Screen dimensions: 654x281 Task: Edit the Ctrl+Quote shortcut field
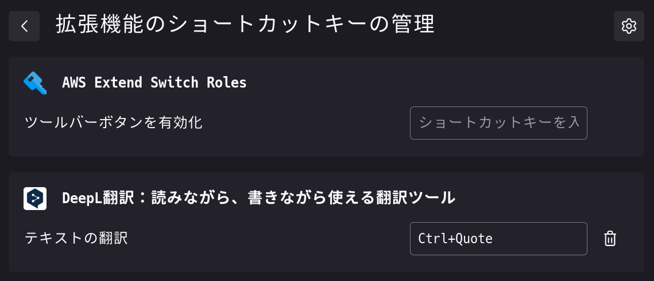pyautogui.click(x=498, y=239)
